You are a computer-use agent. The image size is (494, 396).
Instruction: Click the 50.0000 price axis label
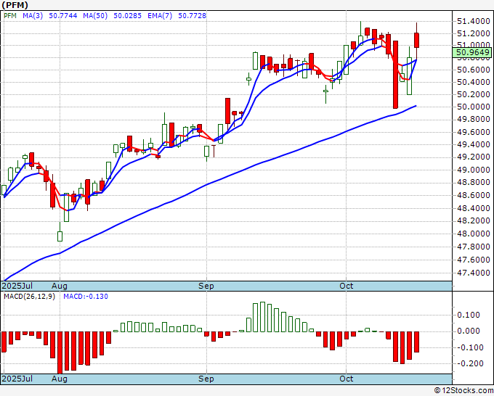pyautogui.click(x=473, y=107)
